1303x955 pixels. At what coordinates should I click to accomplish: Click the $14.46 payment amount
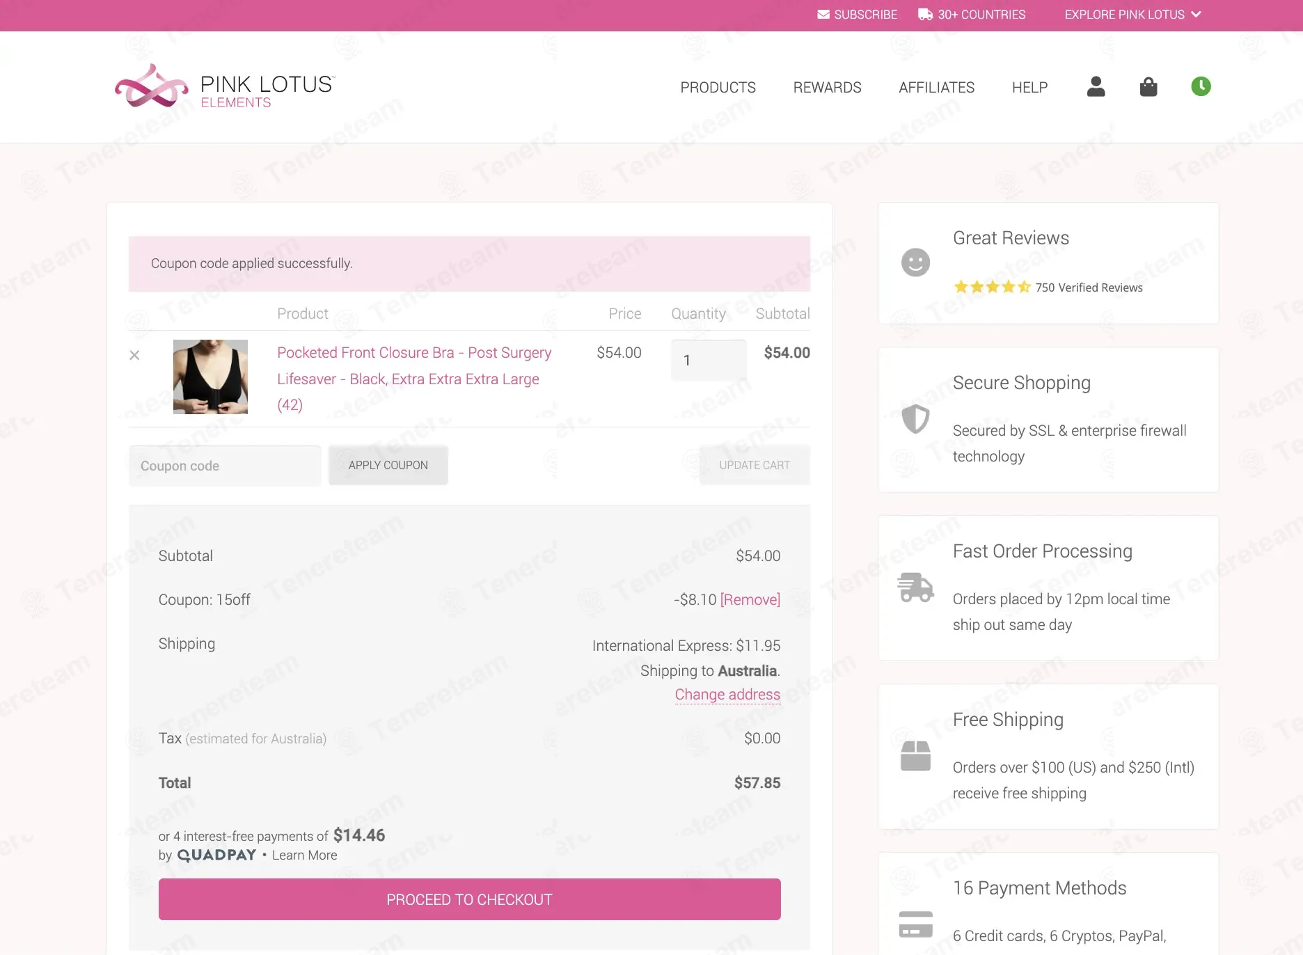point(359,835)
